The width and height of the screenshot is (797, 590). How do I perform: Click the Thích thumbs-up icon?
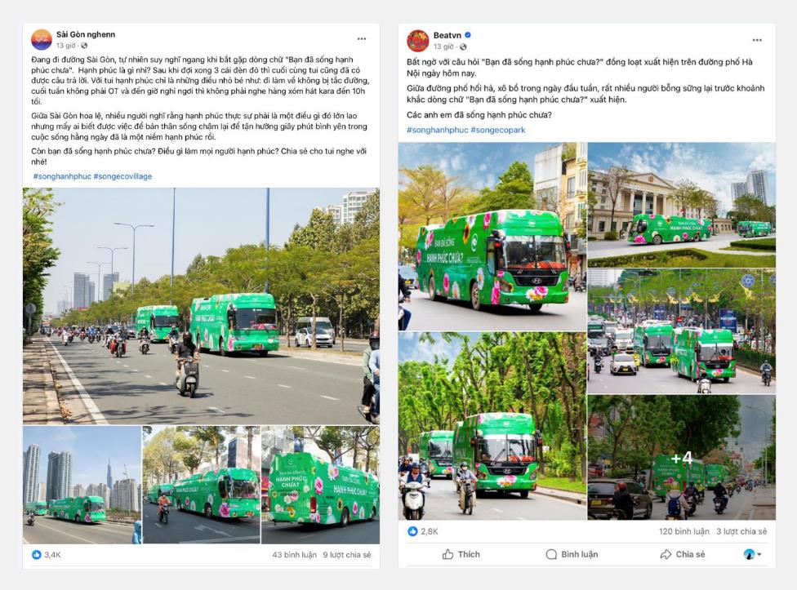(447, 554)
